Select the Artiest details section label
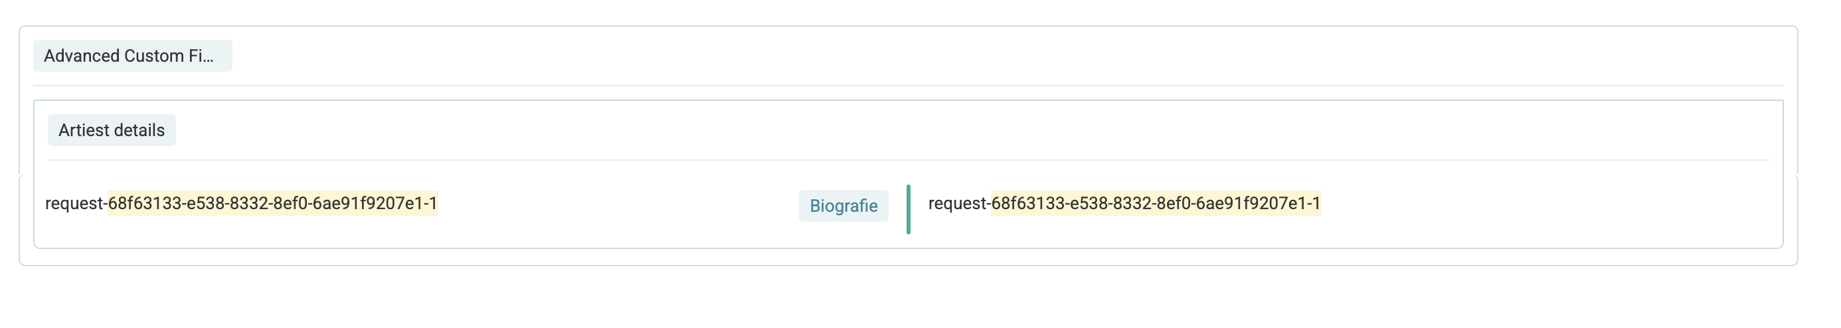Screen dimensions: 1841x328 coord(112,130)
